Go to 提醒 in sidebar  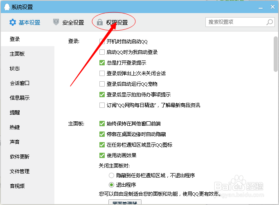27,113
